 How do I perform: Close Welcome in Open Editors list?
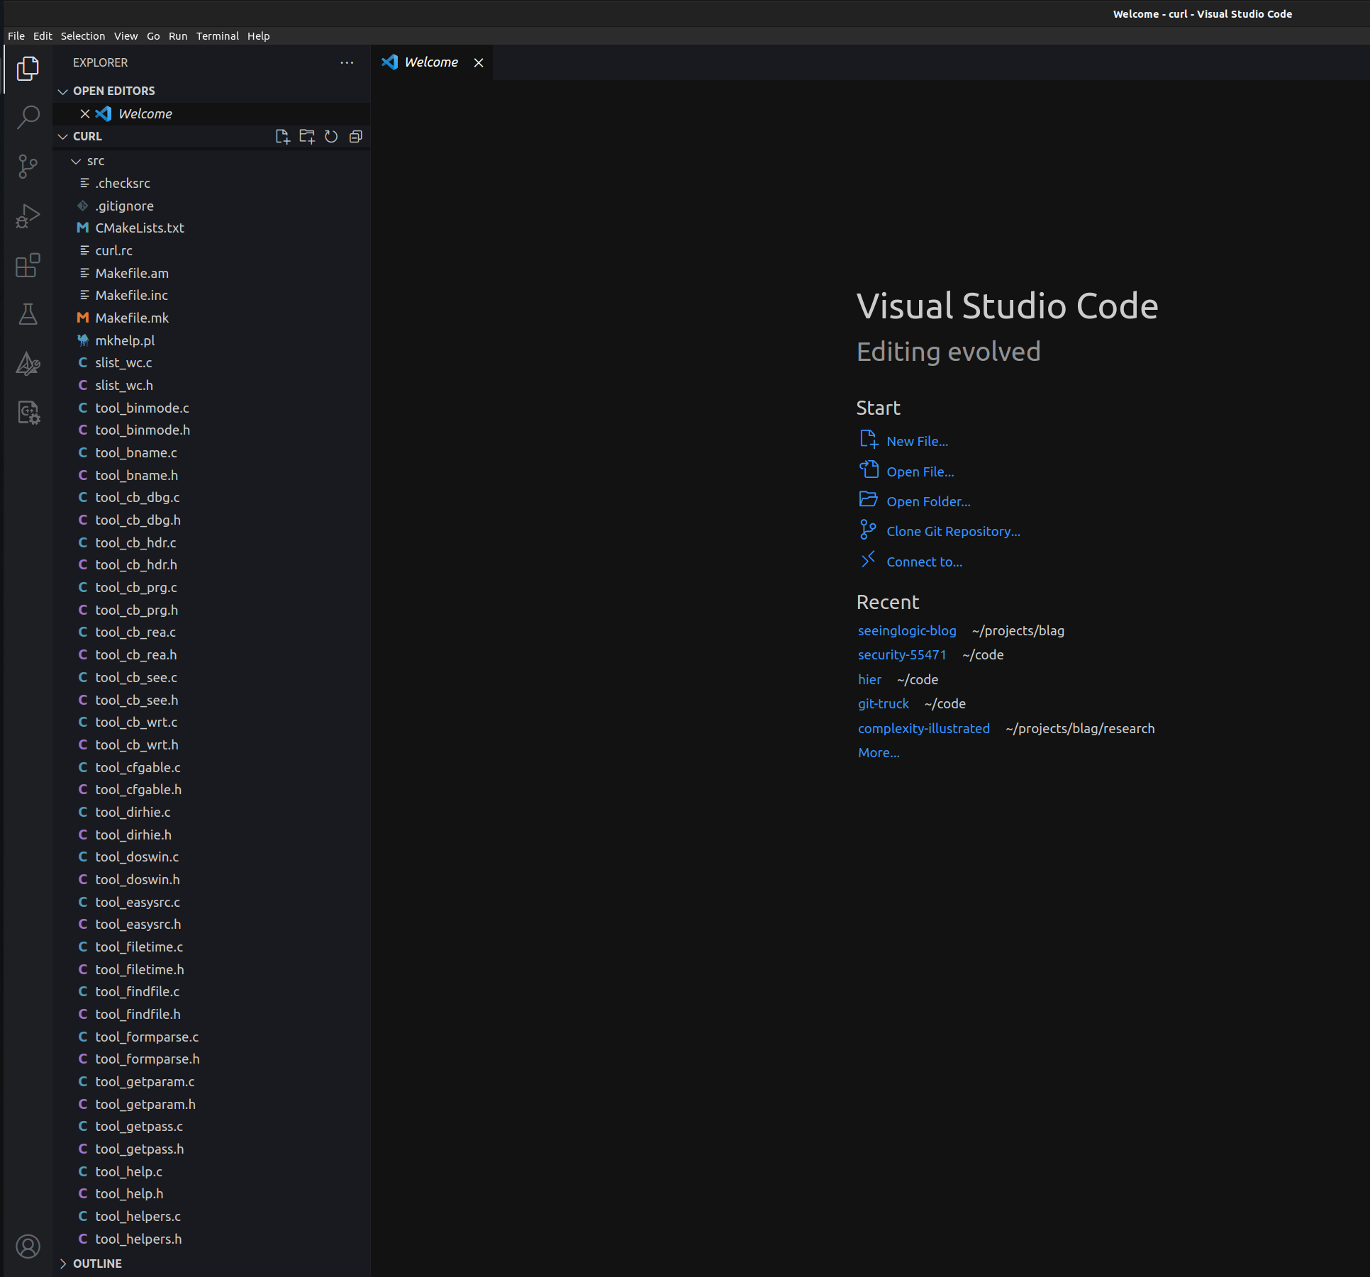[x=85, y=113]
